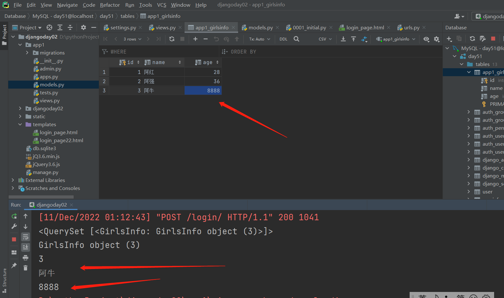Image resolution: width=504 pixels, height=298 pixels.
Task: Hide the Project panel with minus icon
Action: (94, 27)
